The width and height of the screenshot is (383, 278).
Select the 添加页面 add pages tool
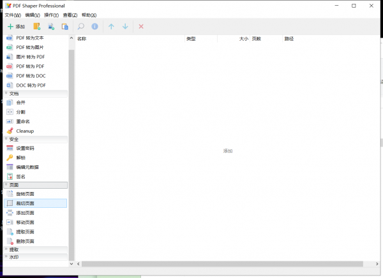pyautogui.click(x=36, y=213)
